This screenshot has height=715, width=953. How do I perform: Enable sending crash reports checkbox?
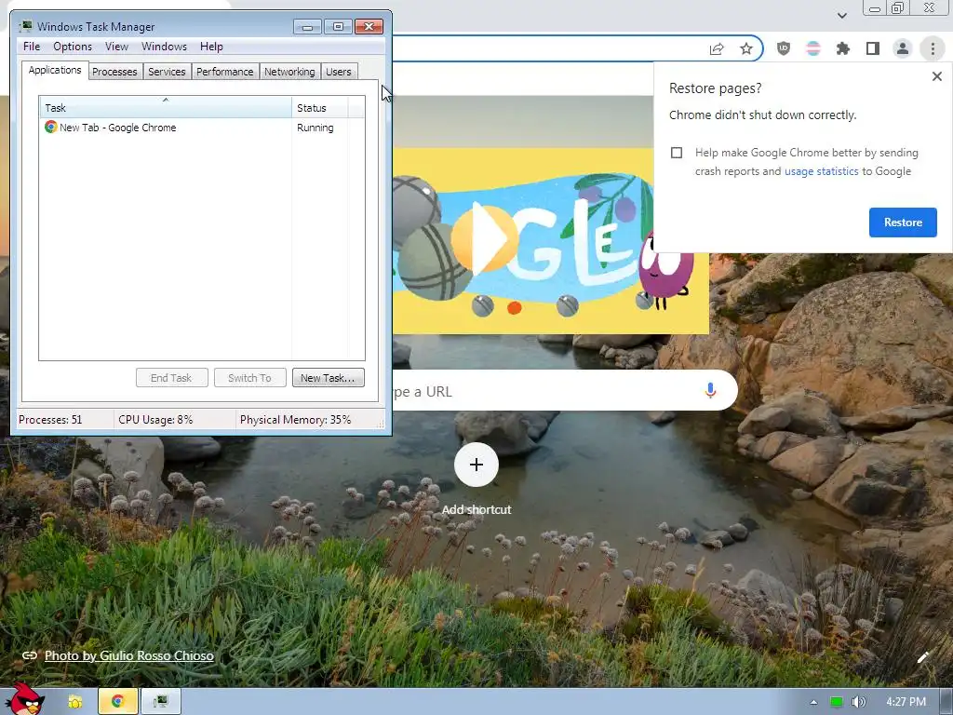pos(677,153)
